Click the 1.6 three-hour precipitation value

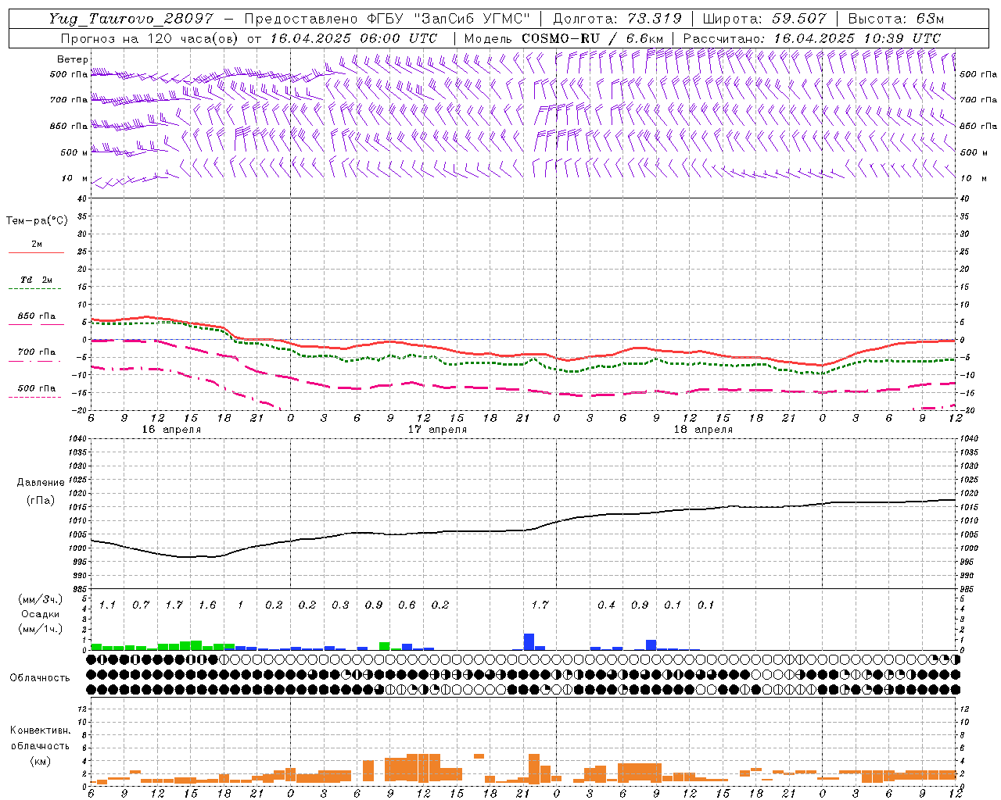click(207, 605)
